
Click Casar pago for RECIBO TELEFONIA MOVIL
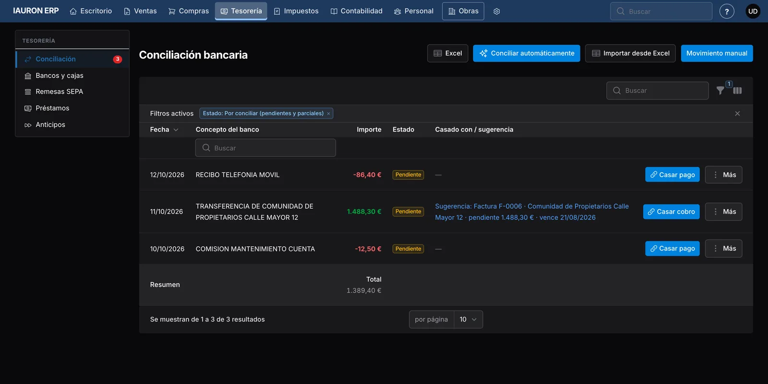(x=672, y=175)
